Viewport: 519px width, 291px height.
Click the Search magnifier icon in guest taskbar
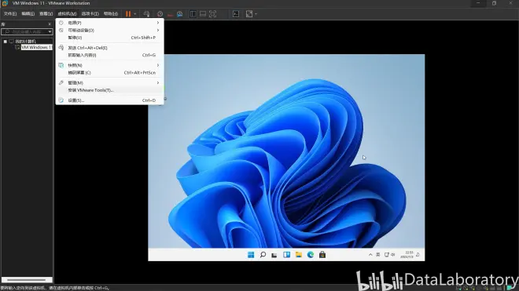coord(263,255)
